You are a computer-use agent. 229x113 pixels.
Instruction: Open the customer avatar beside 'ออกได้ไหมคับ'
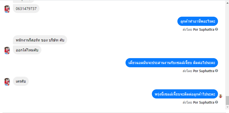tap(7, 50)
